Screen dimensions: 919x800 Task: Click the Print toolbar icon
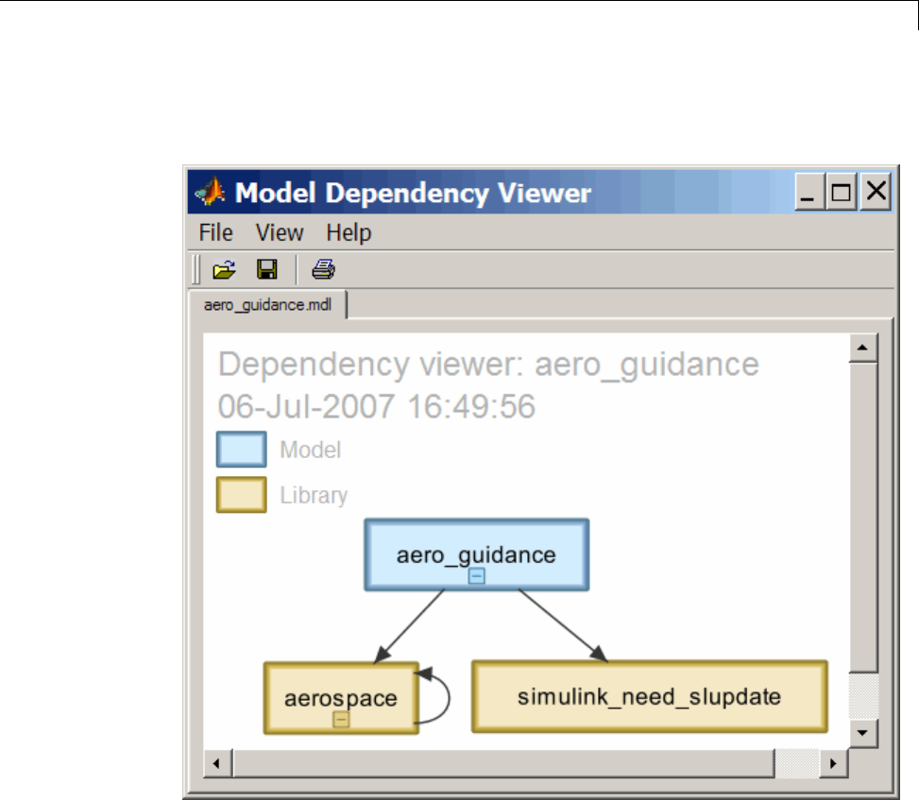(x=323, y=269)
